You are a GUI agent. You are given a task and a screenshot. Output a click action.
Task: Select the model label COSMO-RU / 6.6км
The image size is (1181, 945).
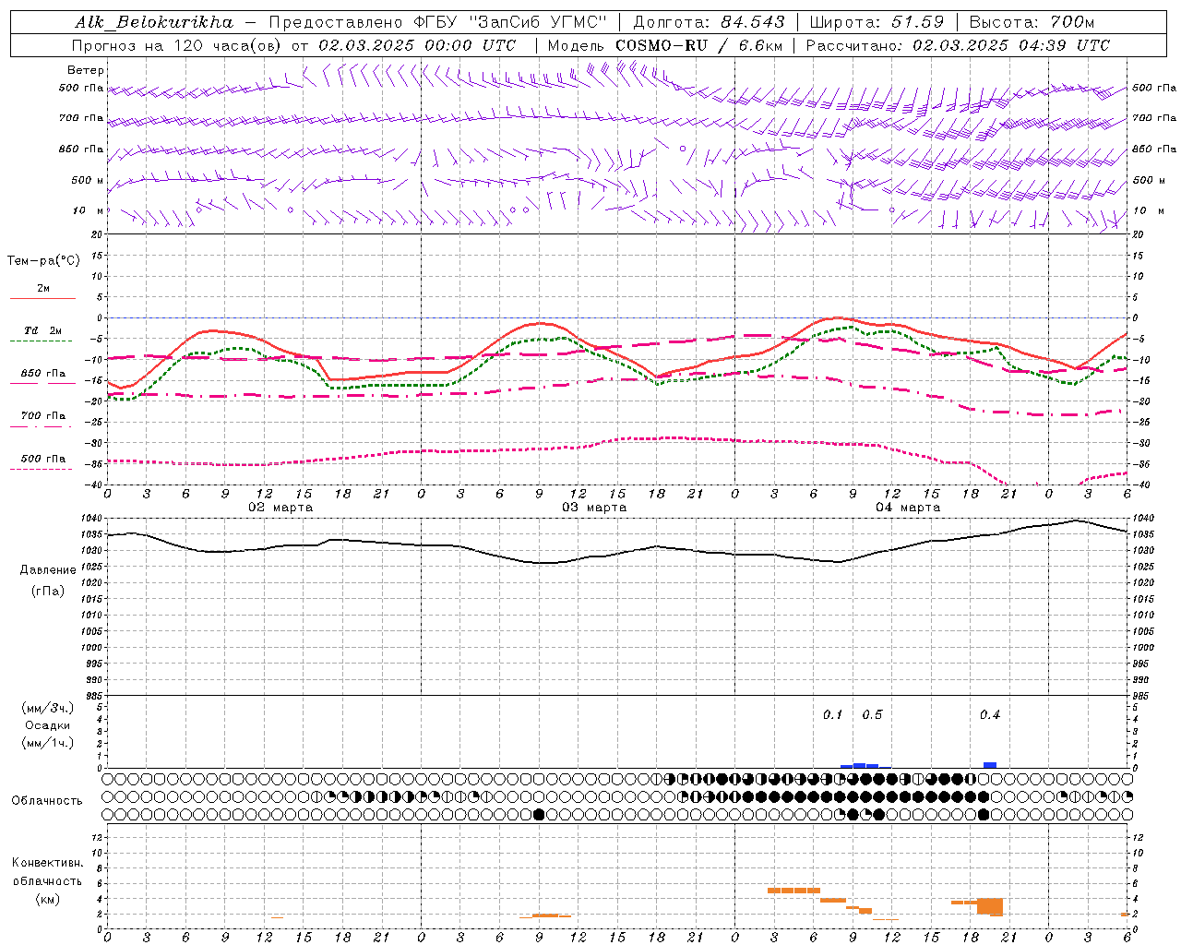pyautogui.click(x=698, y=45)
